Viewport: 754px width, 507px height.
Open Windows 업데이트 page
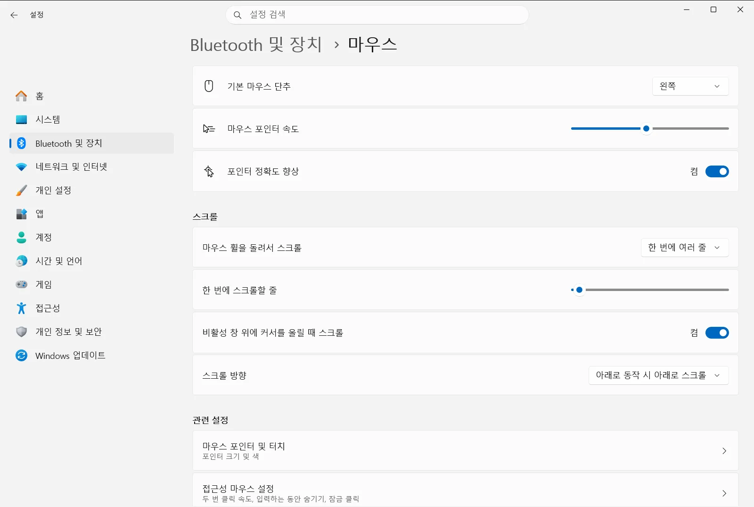[92, 356]
